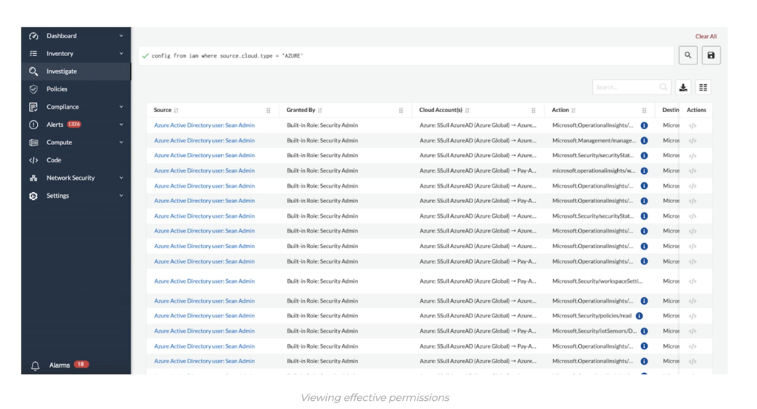The image size is (757, 409).
Task: Open Source column drag handle
Action: (268, 111)
